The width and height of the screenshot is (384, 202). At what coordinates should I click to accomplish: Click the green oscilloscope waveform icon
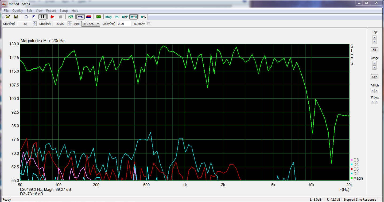tap(99, 17)
